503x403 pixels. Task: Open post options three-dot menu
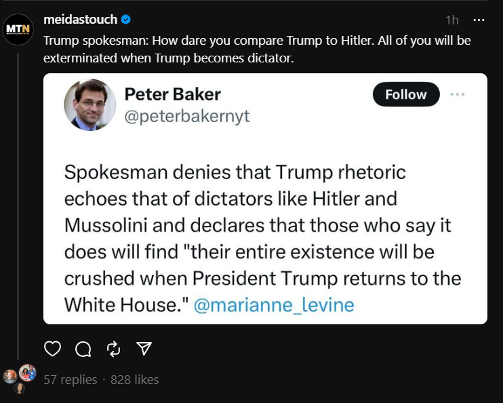(x=479, y=20)
